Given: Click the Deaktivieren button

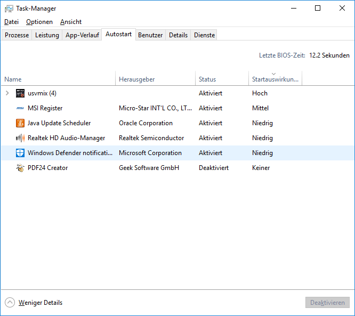Looking at the screenshot, I should coord(327,303).
